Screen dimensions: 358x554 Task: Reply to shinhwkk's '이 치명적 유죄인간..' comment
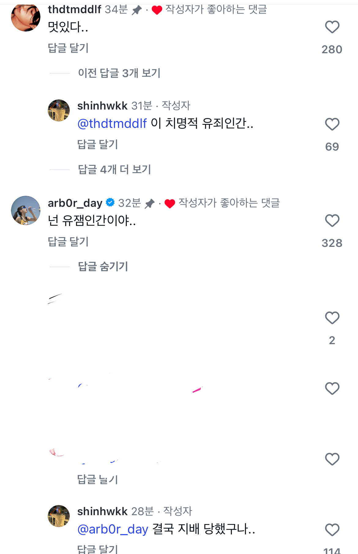coord(98,144)
